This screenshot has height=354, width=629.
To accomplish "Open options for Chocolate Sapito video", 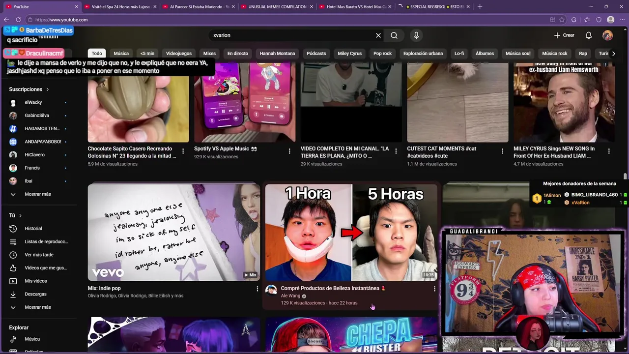I will [x=183, y=151].
